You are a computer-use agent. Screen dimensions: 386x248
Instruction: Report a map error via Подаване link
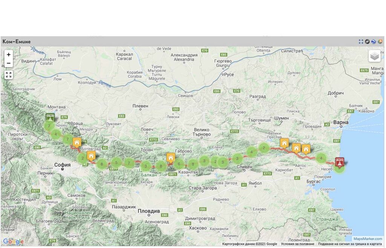[x=350, y=244]
